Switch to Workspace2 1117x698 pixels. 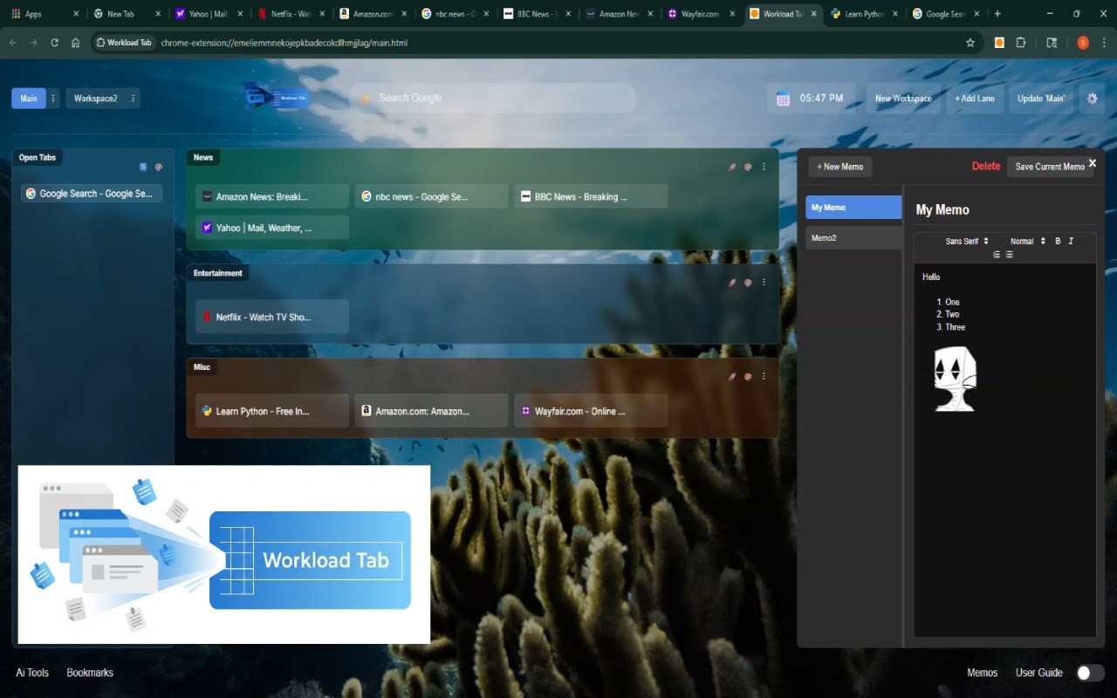pyautogui.click(x=95, y=99)
